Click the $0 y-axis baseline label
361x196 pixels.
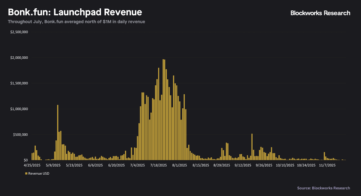[x=26, y=160]
